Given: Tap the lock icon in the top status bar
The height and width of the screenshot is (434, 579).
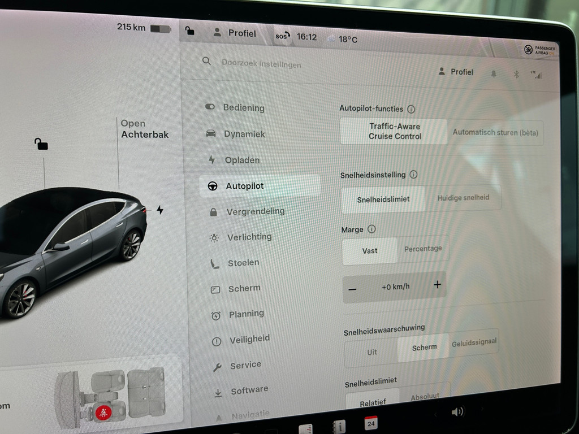Looking at the screenshot, I should tap(189, 31).
